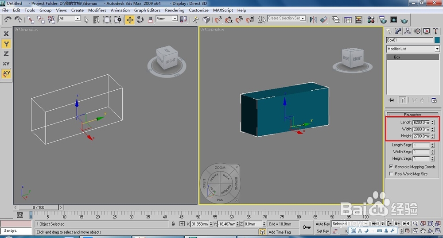This screenshot has height=238, width=443.
Task: Toggle Percent Snap
Action: pyautogui.click(x=239, y=19)
